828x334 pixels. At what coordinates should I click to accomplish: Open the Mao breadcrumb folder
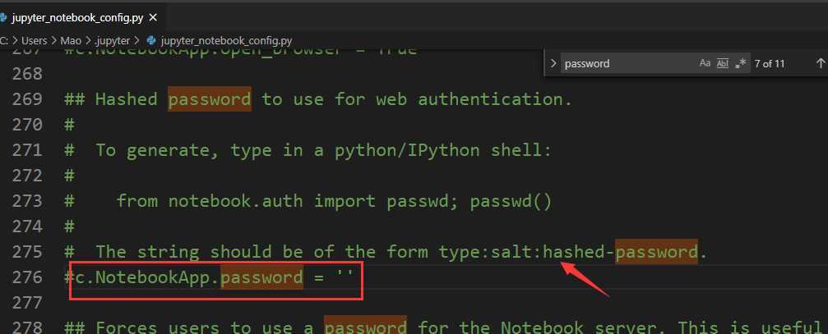pos(71,40)
